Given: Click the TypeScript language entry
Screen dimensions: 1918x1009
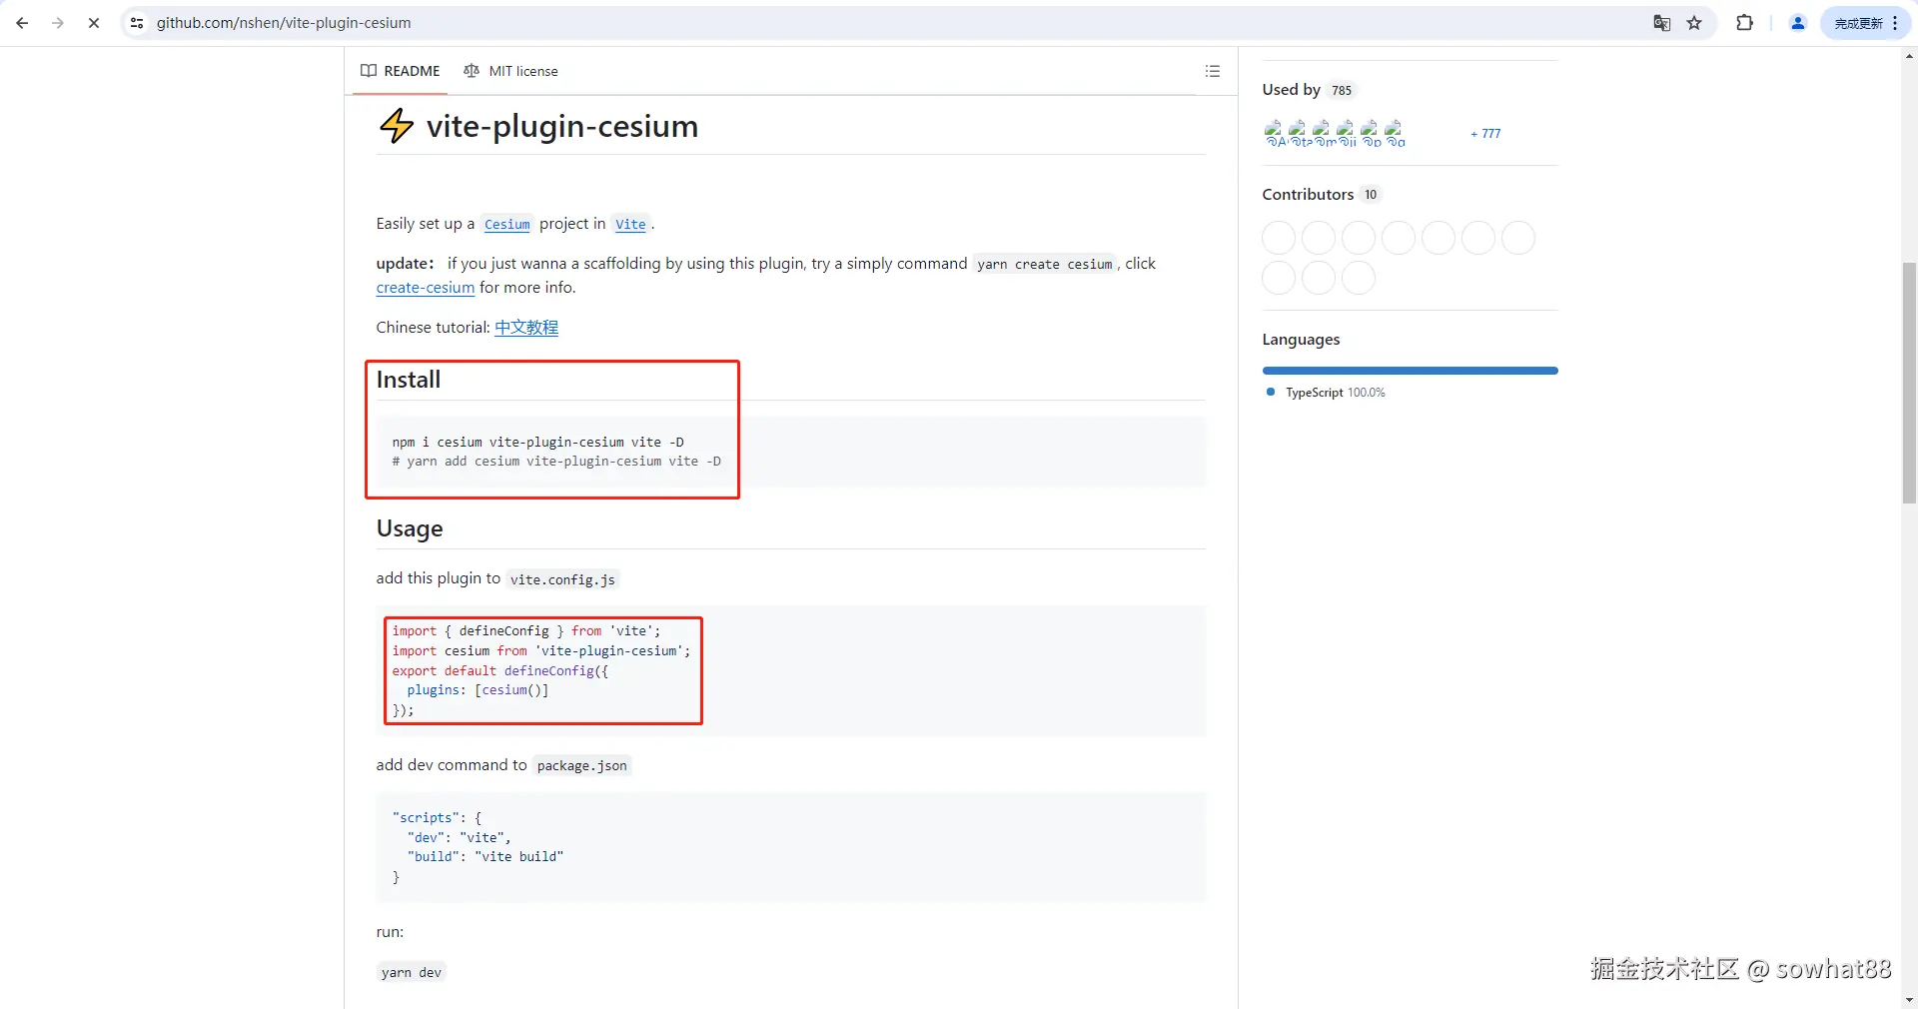Looking at the screenshot, I should click(1314, 393).
